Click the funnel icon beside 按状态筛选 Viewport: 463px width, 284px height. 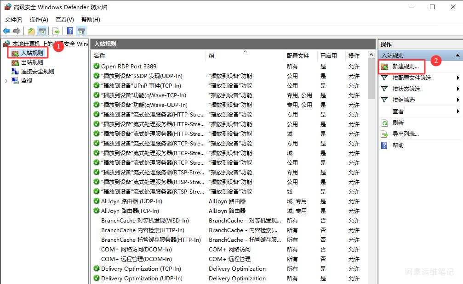384,89
